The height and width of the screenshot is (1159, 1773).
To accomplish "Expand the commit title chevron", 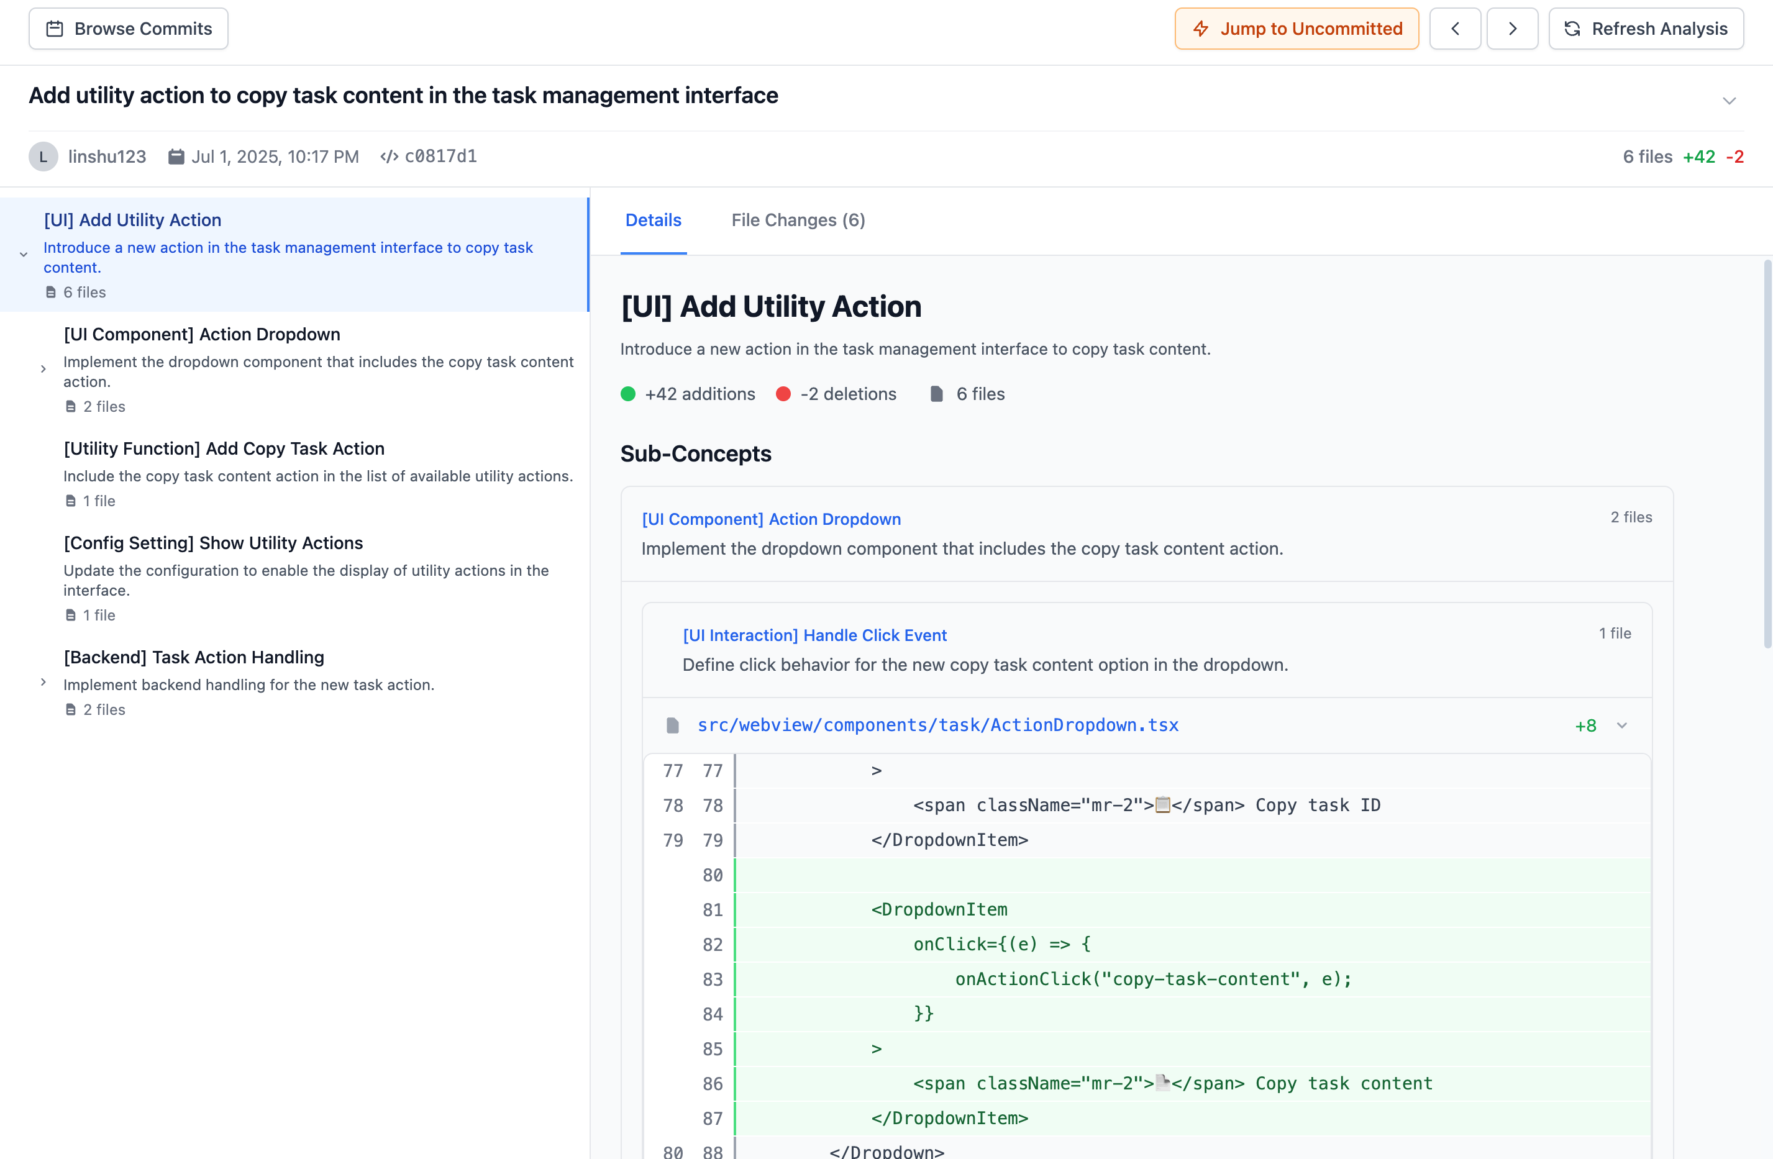I will point(1729,101).
